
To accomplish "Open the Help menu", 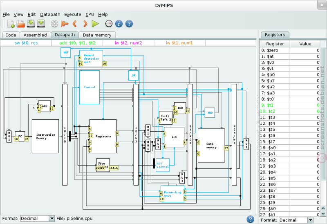I will 103,14.
